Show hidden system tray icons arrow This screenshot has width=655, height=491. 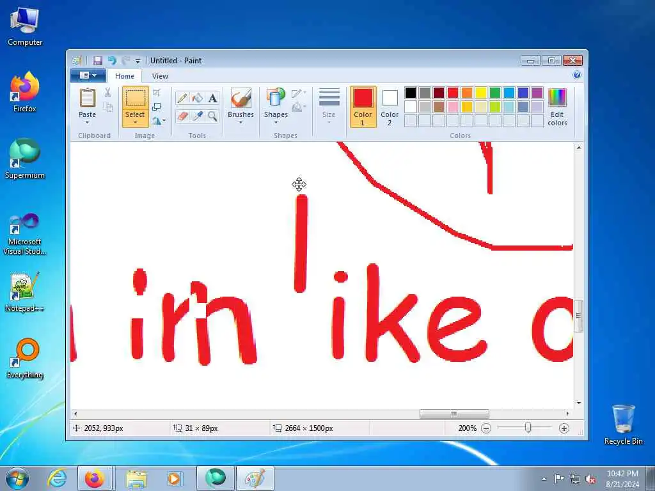coord(544,479)
